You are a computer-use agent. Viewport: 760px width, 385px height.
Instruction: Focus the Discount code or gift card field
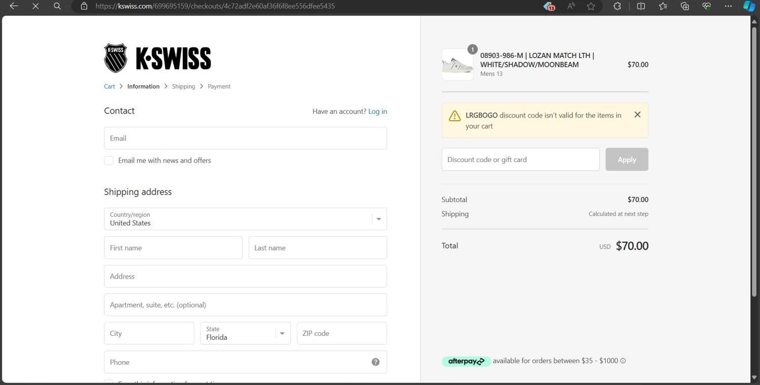520,160
